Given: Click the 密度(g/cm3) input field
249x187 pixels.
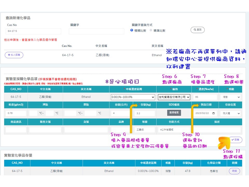Looking at the screenshot, I should pos(16,113).
